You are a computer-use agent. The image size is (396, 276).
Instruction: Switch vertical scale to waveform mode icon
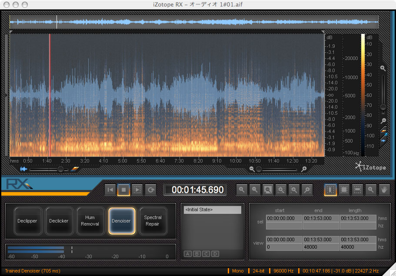click(383, 140)
